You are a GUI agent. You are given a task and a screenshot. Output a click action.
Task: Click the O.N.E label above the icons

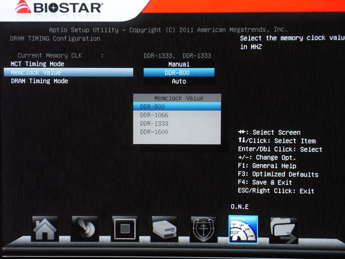point(240,207)
